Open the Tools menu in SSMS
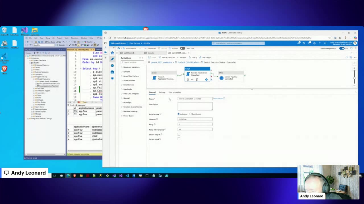The height and width of the screenshot is (204, 364). coord(66,38)
